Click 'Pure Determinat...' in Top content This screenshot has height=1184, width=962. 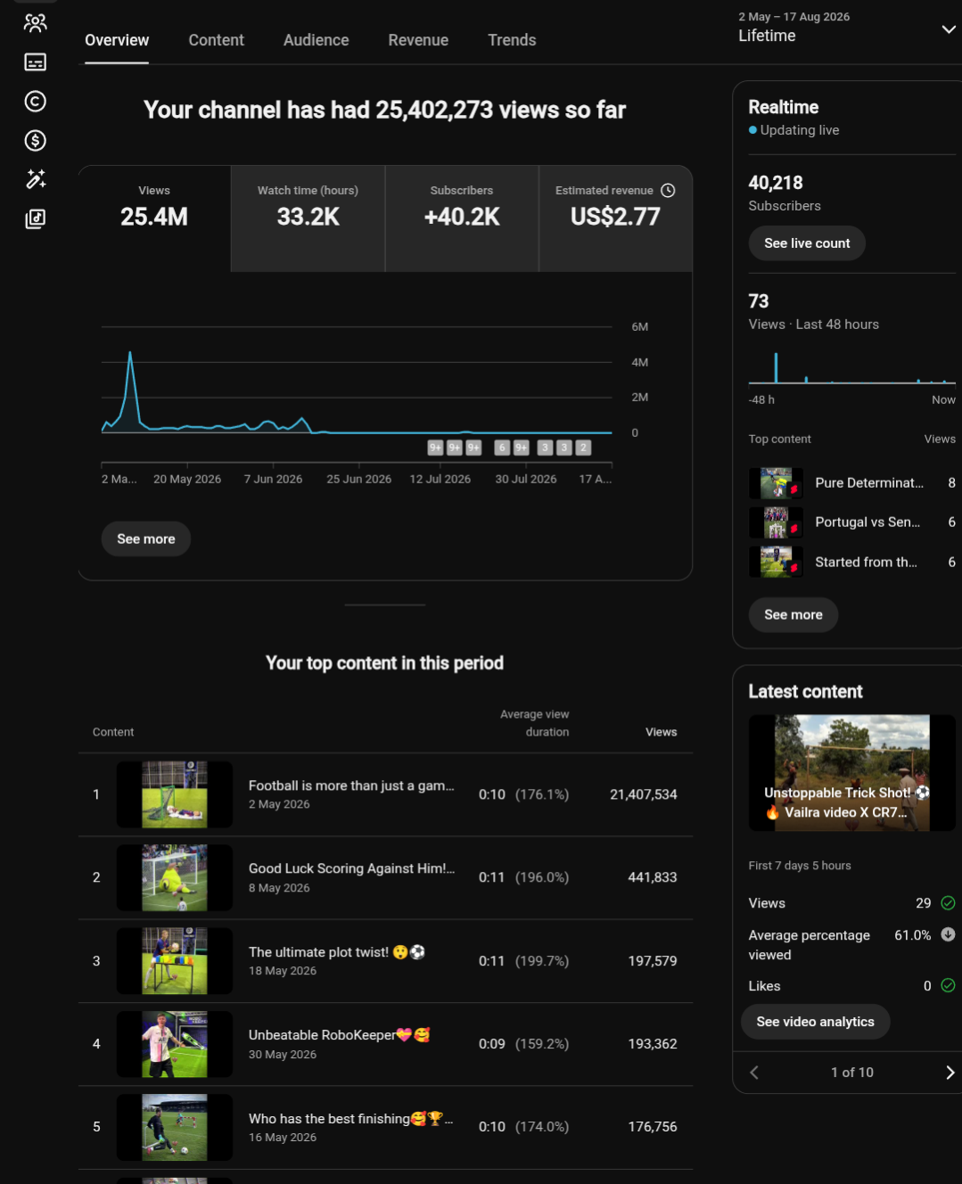click(x=869, y=483)
